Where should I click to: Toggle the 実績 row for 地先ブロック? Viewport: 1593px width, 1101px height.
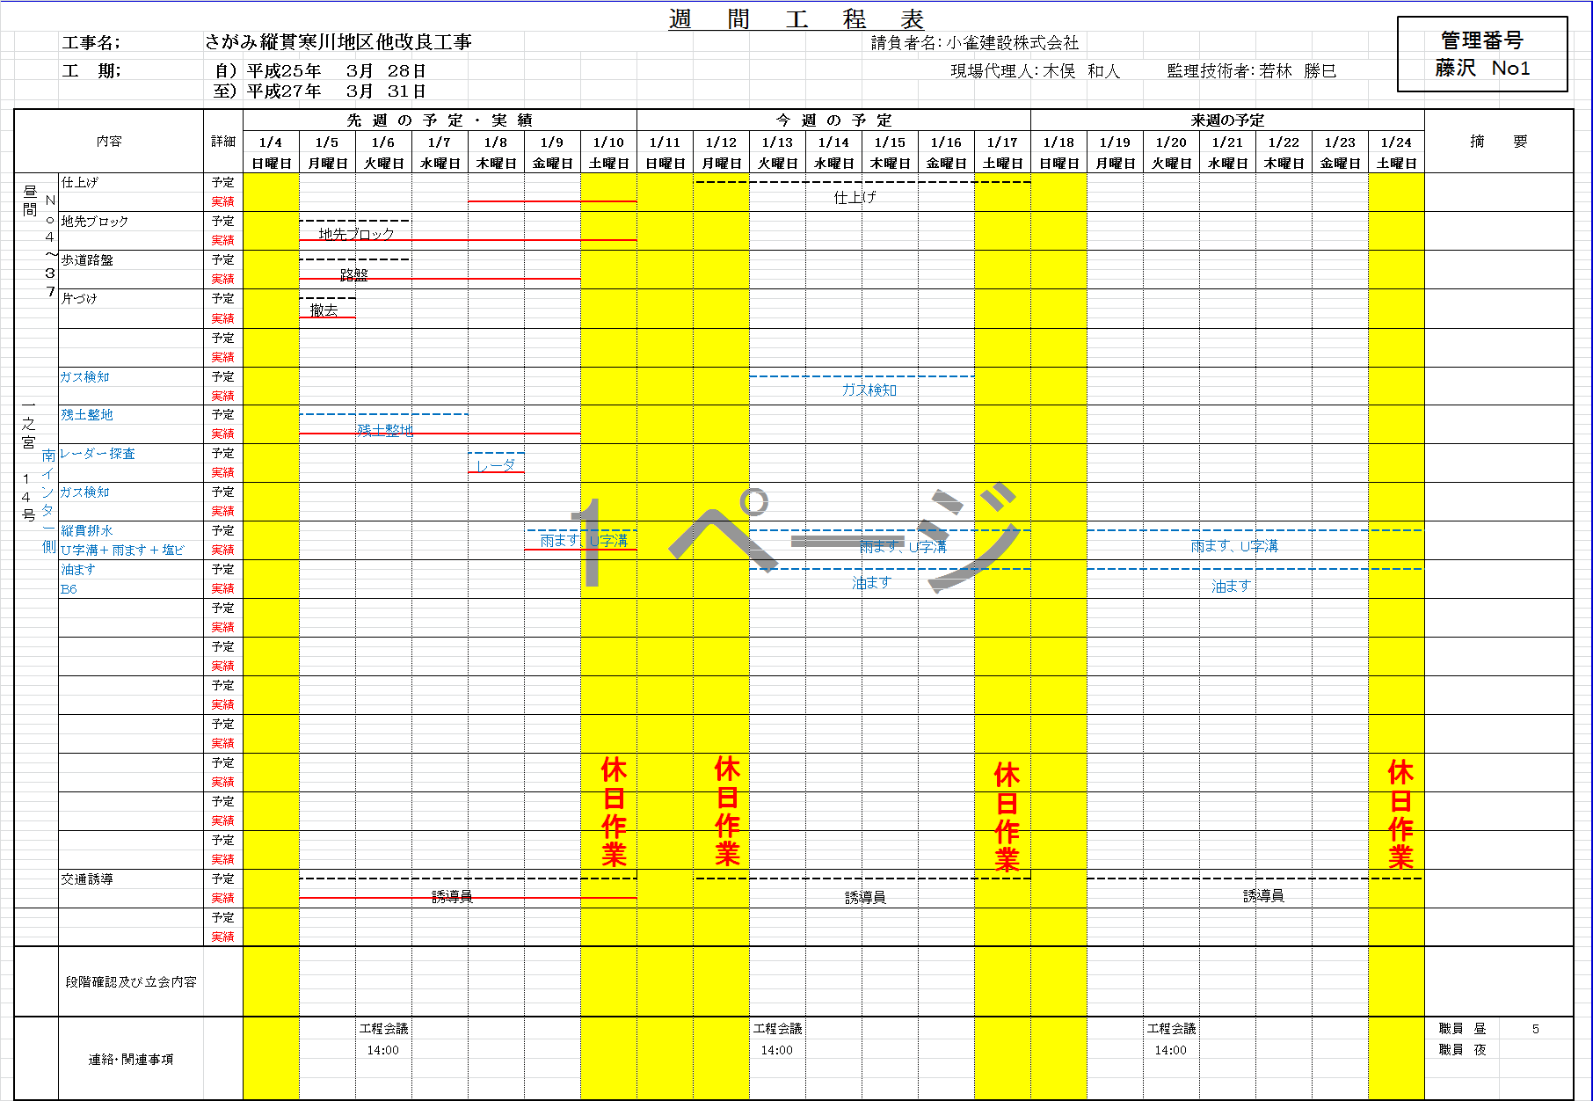pos(222,241)
